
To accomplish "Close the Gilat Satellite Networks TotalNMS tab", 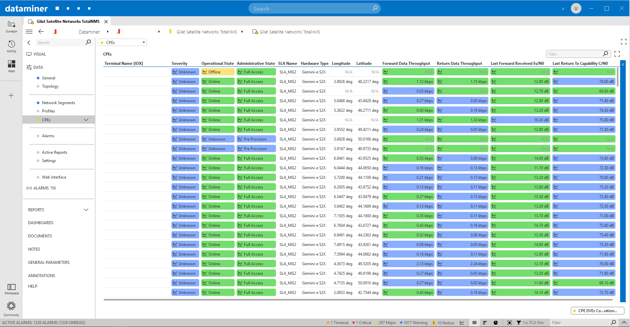I will 106,21.
